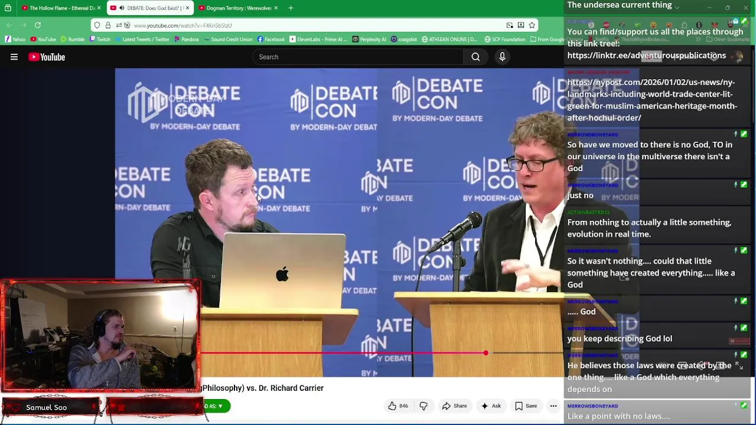Click the tracking protection shield icon
Viewport: 756px width, 425px height.
click(98, 25)
